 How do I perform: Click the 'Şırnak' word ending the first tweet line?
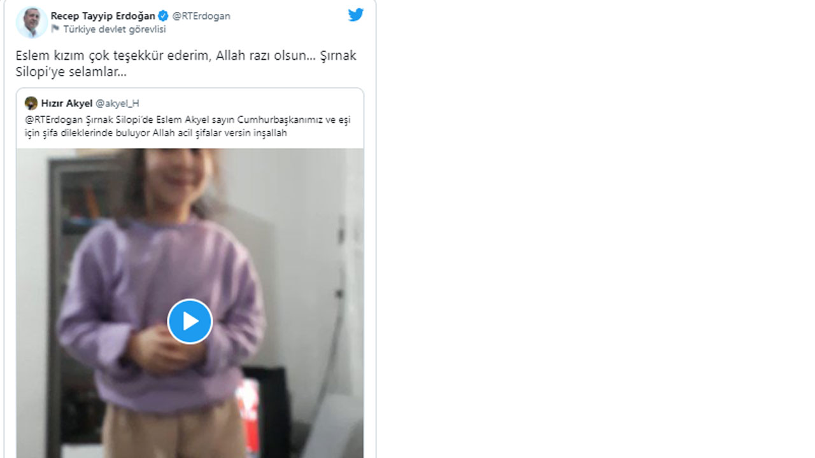coord(338,56)
